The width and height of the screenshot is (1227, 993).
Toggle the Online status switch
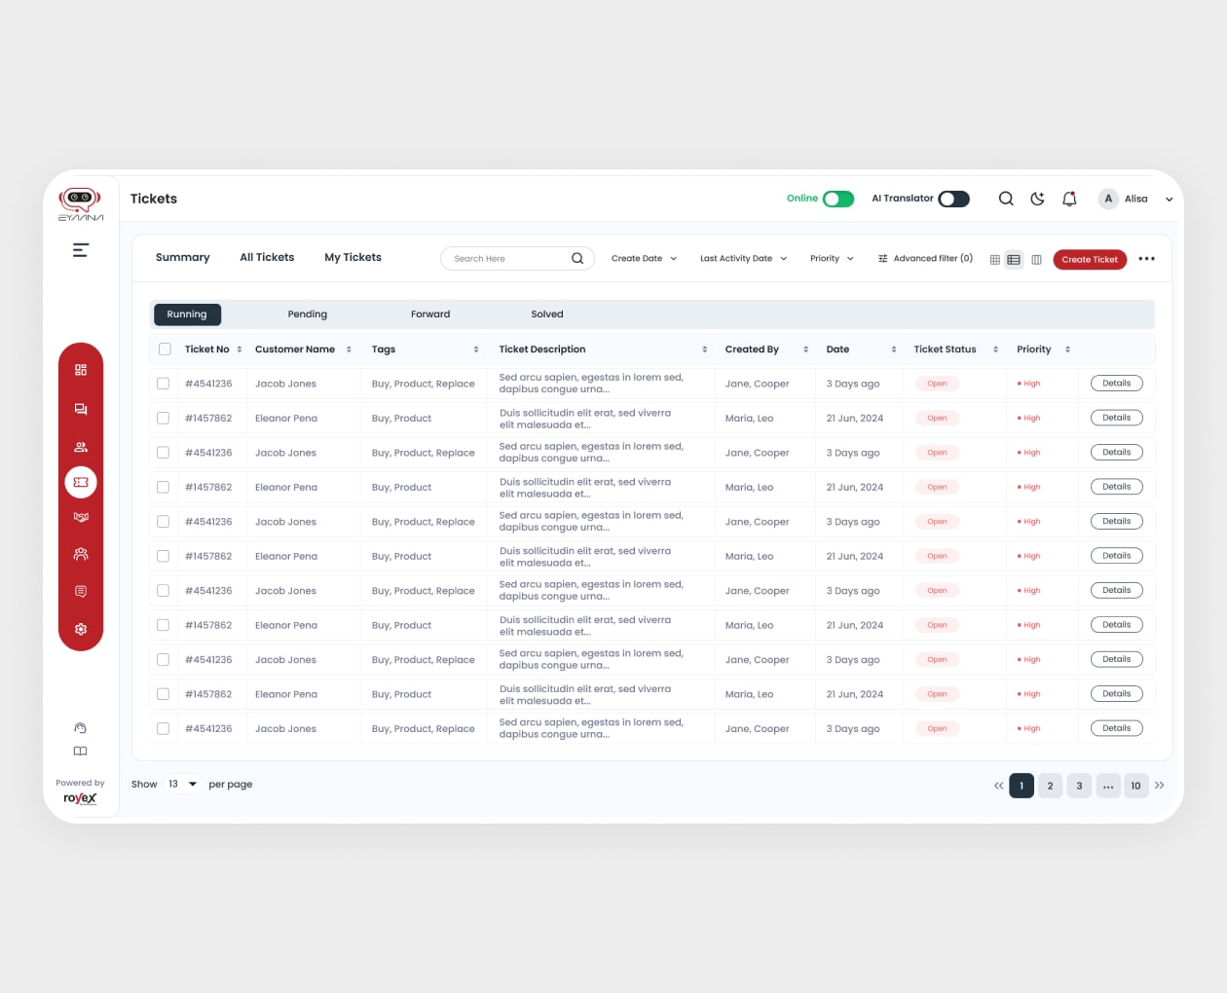(837, 199)
